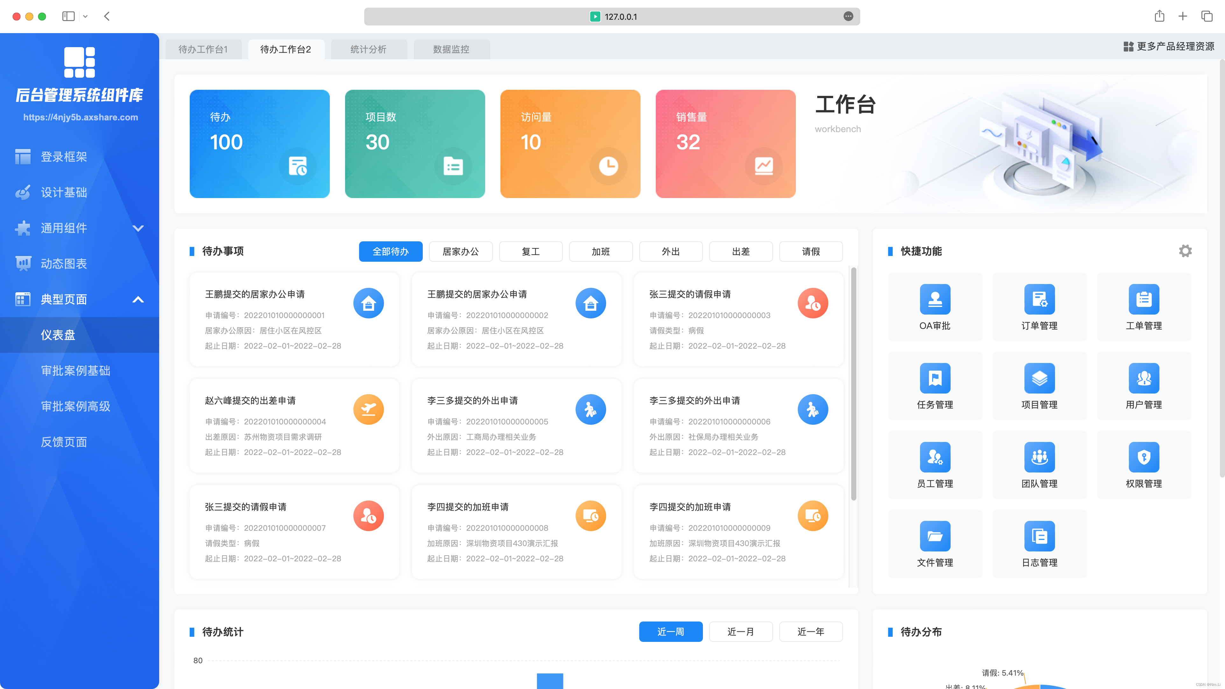The width and height of the screenshot is (1225, 689).
Task: Show 近一月 statistics
Action: click(x=741, y=632)
